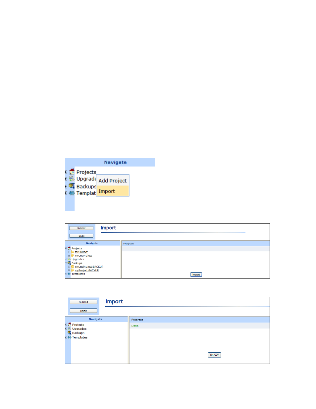The width and height of the screenshot is (316, 409).
Task: Expand the myLnsProject-BACKUP folder node
Action: [69, 267]
